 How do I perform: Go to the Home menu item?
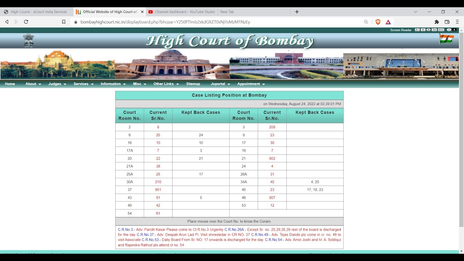10,84
